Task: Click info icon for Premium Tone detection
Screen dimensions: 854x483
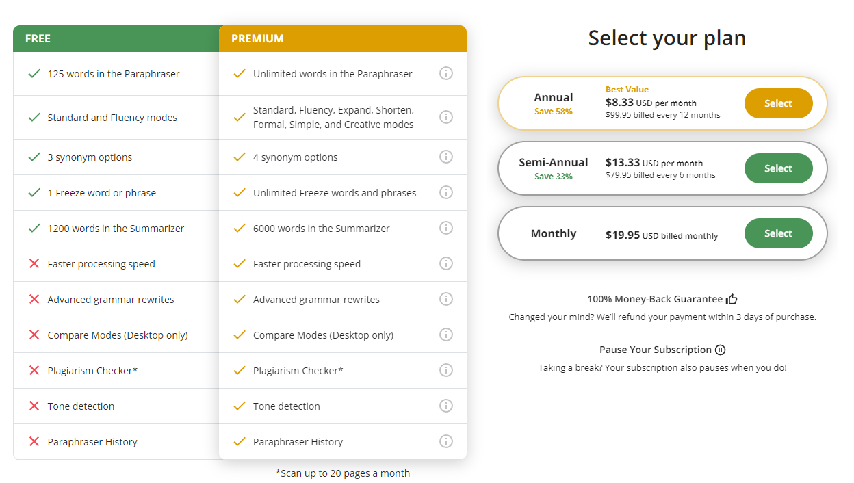Action: 446,406
